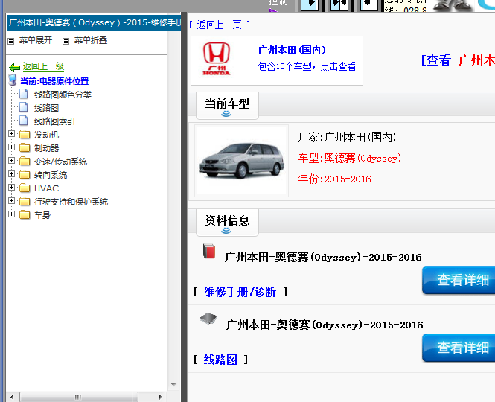The image size is (495, 402).
Task: Select the 资料信息 tab
Action: [x=227, y=220]
